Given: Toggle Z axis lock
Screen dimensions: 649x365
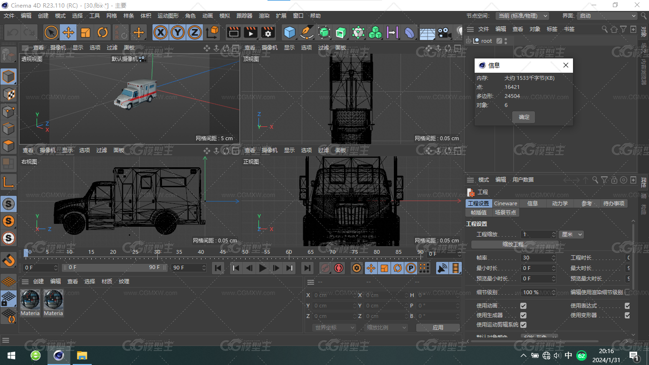Looking at the screenshot, I should [x=194, y=32].
